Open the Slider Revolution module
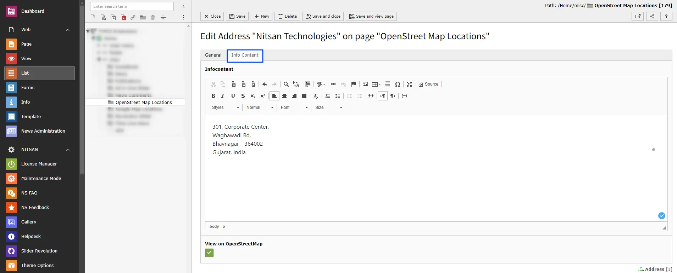 (x=40, y=251)
